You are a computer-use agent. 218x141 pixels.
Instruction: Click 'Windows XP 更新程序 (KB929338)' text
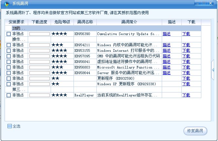(x=126, y=84)
